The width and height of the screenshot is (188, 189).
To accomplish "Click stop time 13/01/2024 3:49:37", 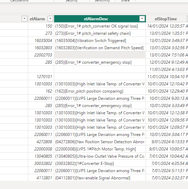I will [x=167, y=41].
